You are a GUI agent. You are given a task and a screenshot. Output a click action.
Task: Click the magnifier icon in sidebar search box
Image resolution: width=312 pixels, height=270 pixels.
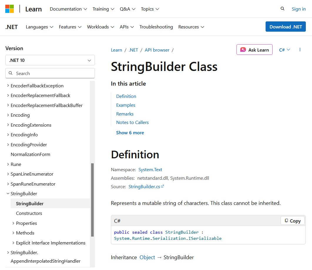click(10, 73)
